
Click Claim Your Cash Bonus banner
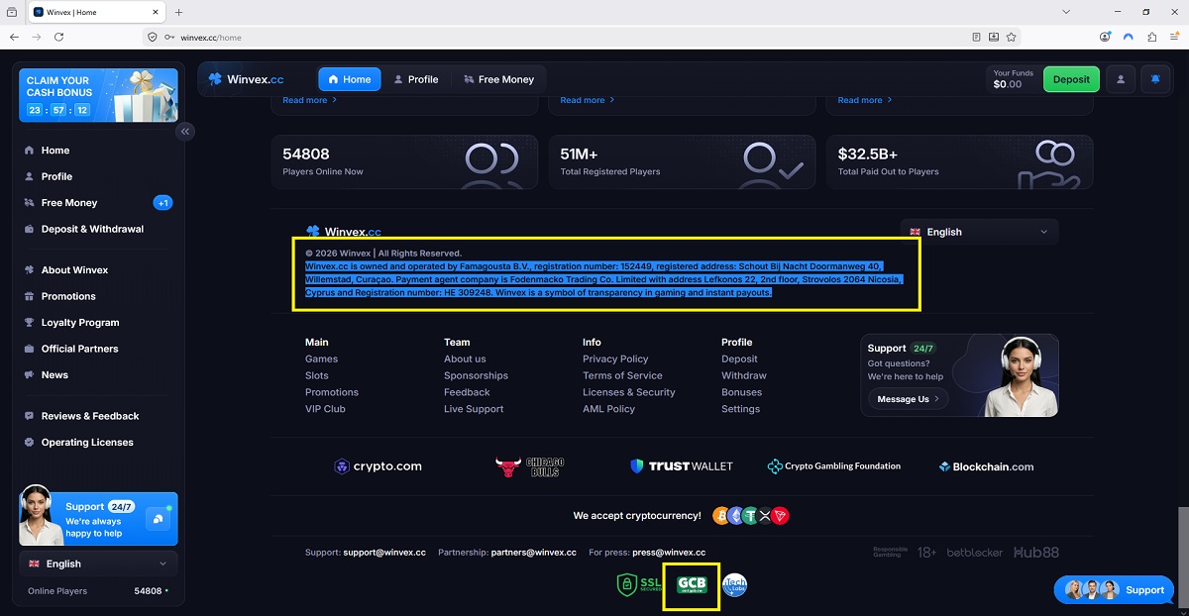coord(98,95)
